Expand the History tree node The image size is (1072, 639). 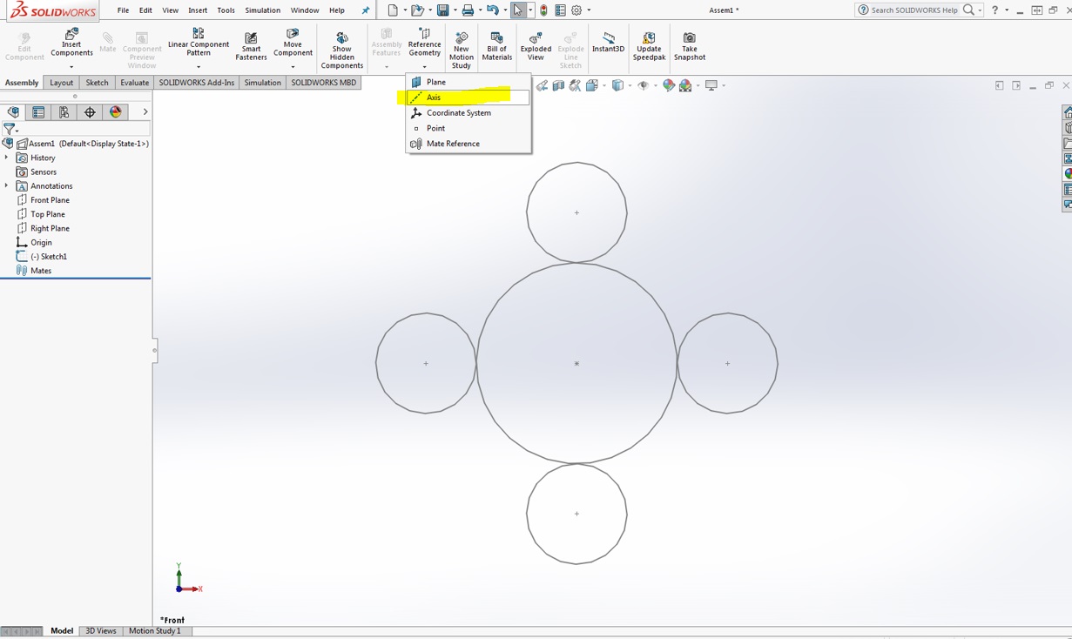point(7,158)
